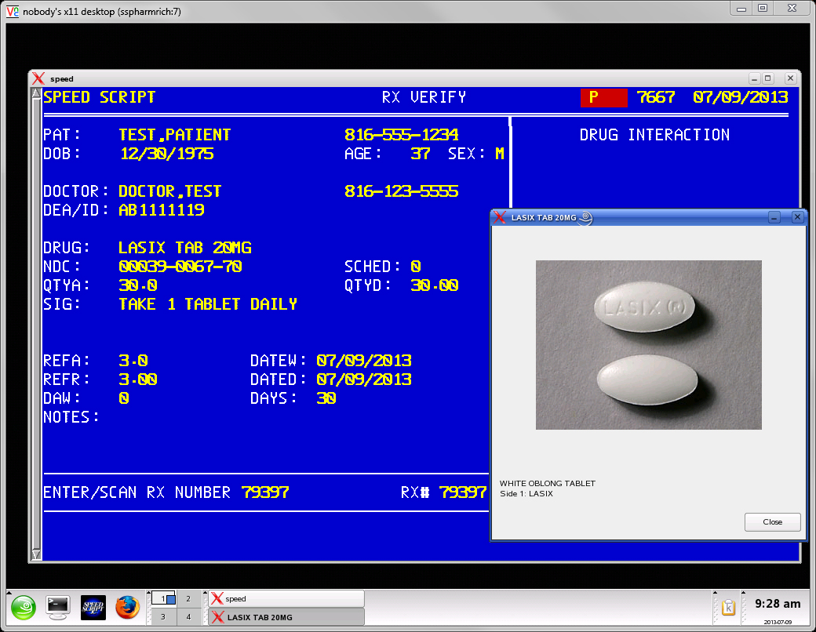Focus the ENTER/SCAN RX NUMBER field

(265, 492)
